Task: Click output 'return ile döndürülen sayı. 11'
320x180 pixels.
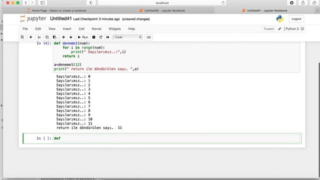Action: (89, 128)
